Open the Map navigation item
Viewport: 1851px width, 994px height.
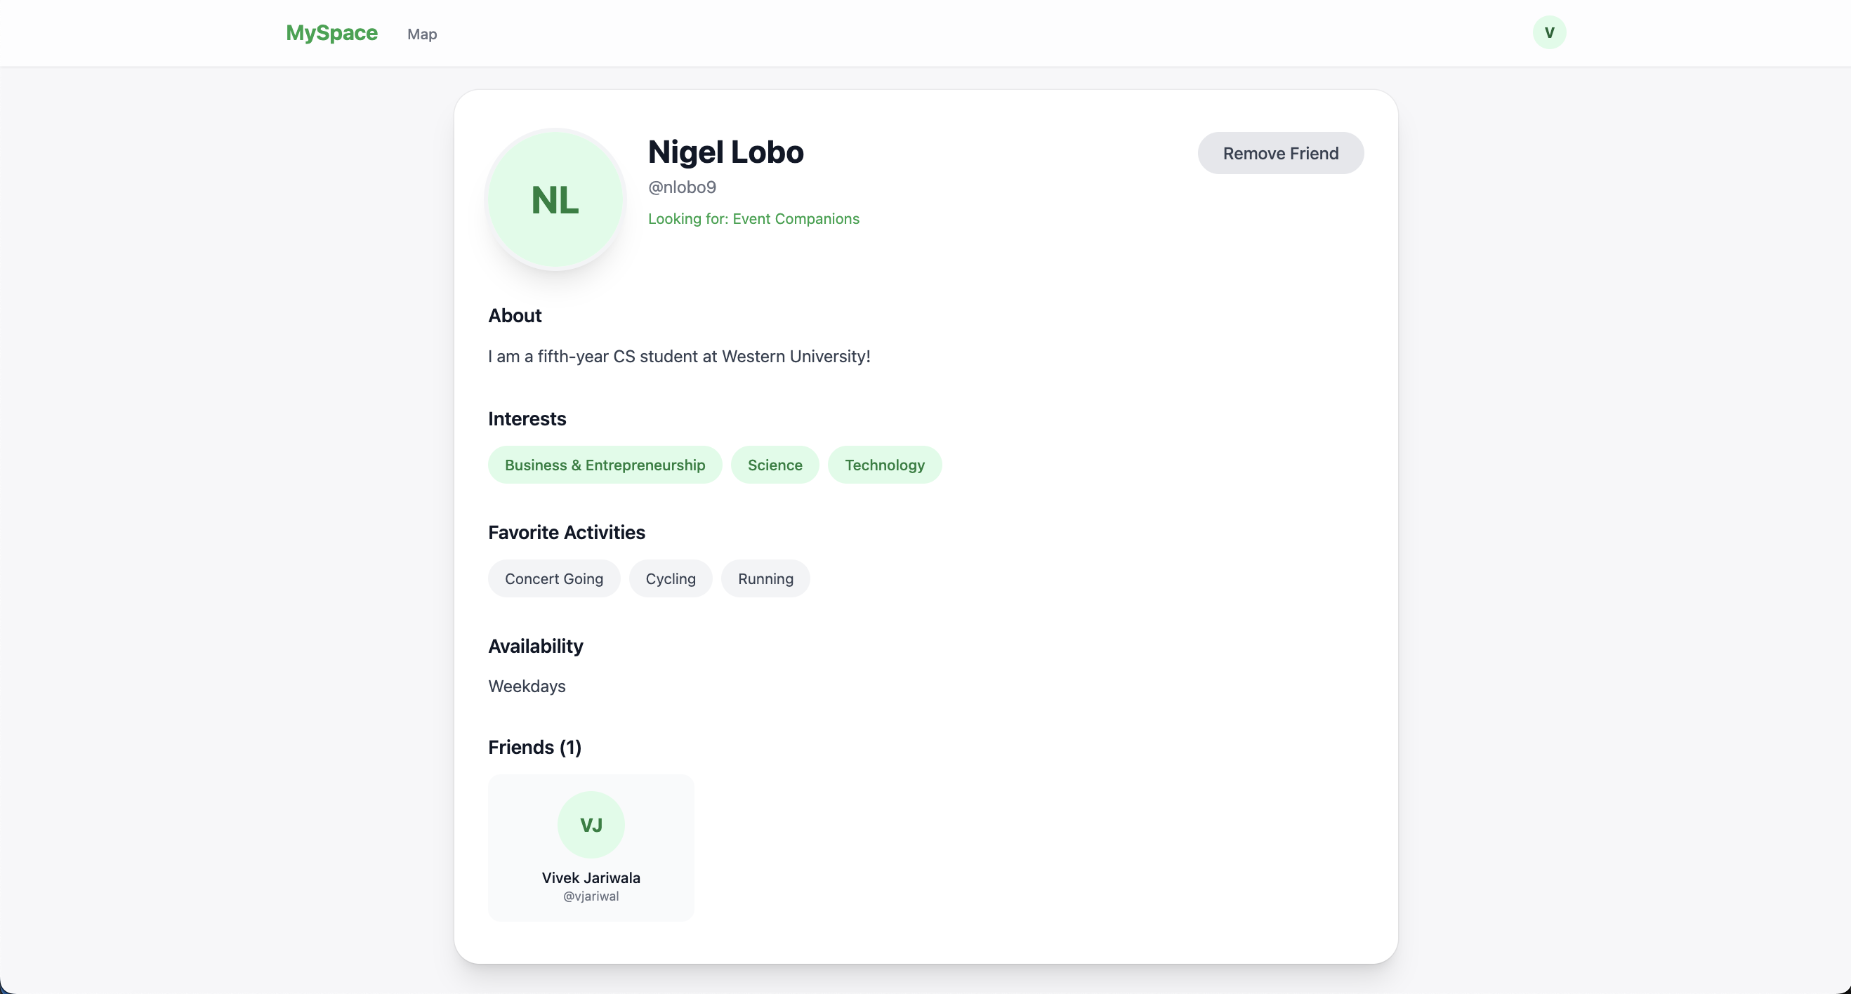(x=422, y=34)
